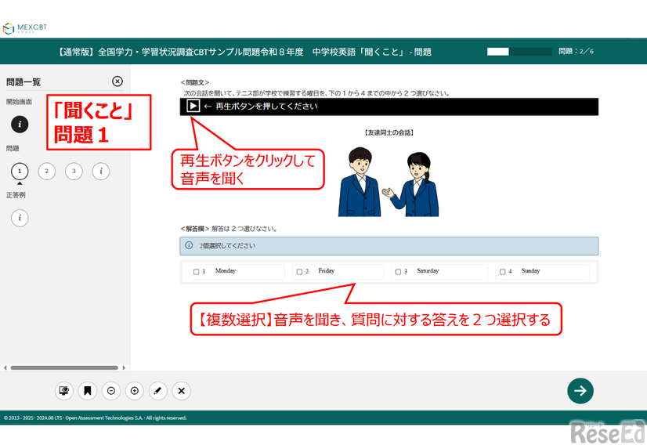647x445 pixels.
Task: Select the Sunday checkbox
Action: (503, 272)
